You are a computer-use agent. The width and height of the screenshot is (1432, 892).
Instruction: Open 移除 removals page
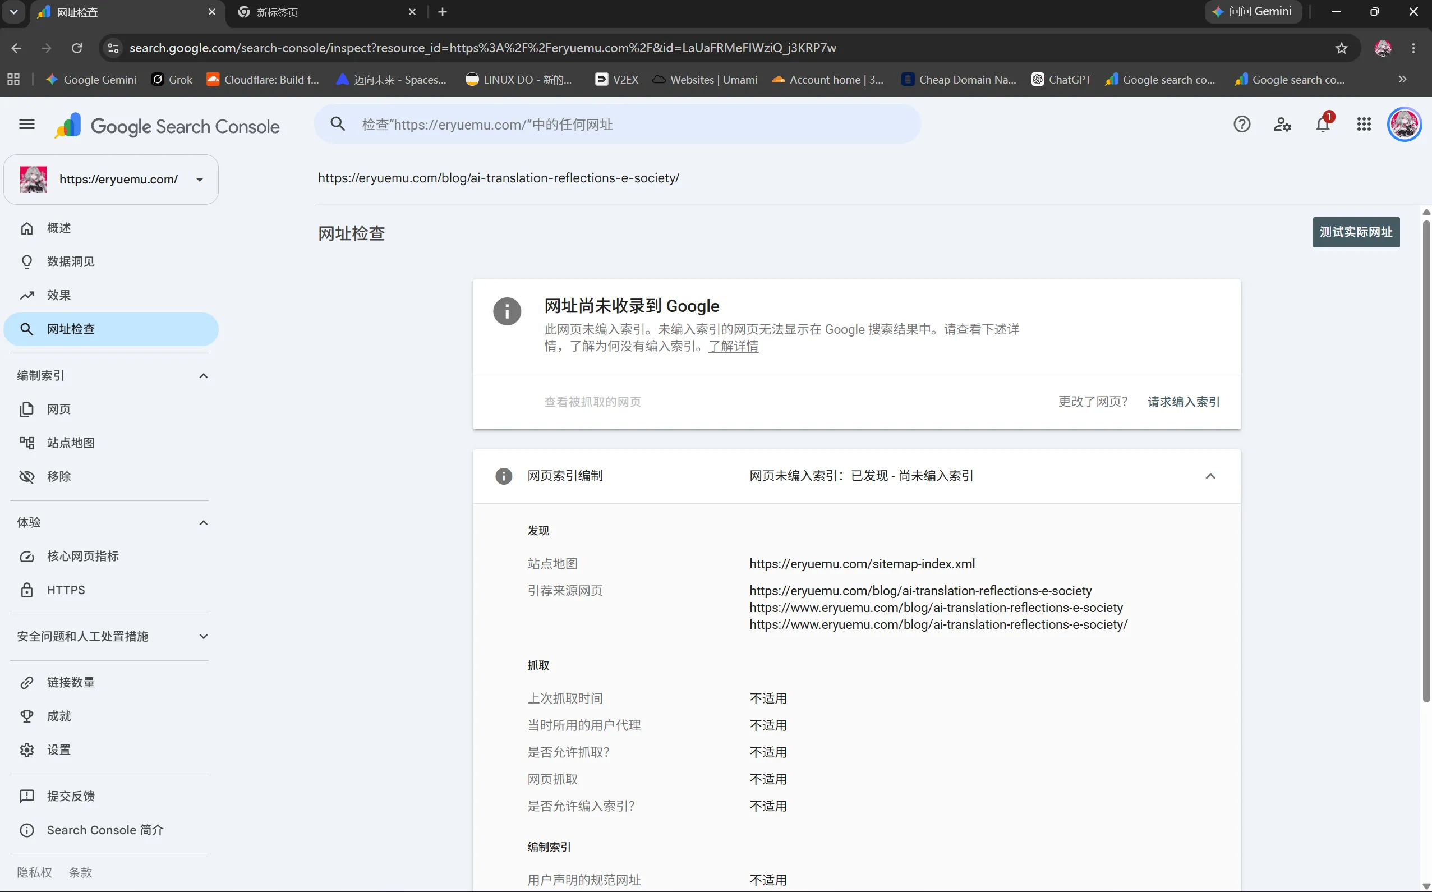(x=111, y=477)
